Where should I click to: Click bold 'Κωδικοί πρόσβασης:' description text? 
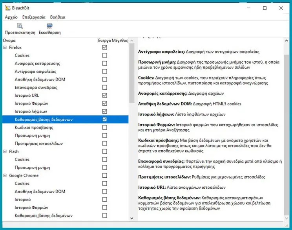(159, 140)
